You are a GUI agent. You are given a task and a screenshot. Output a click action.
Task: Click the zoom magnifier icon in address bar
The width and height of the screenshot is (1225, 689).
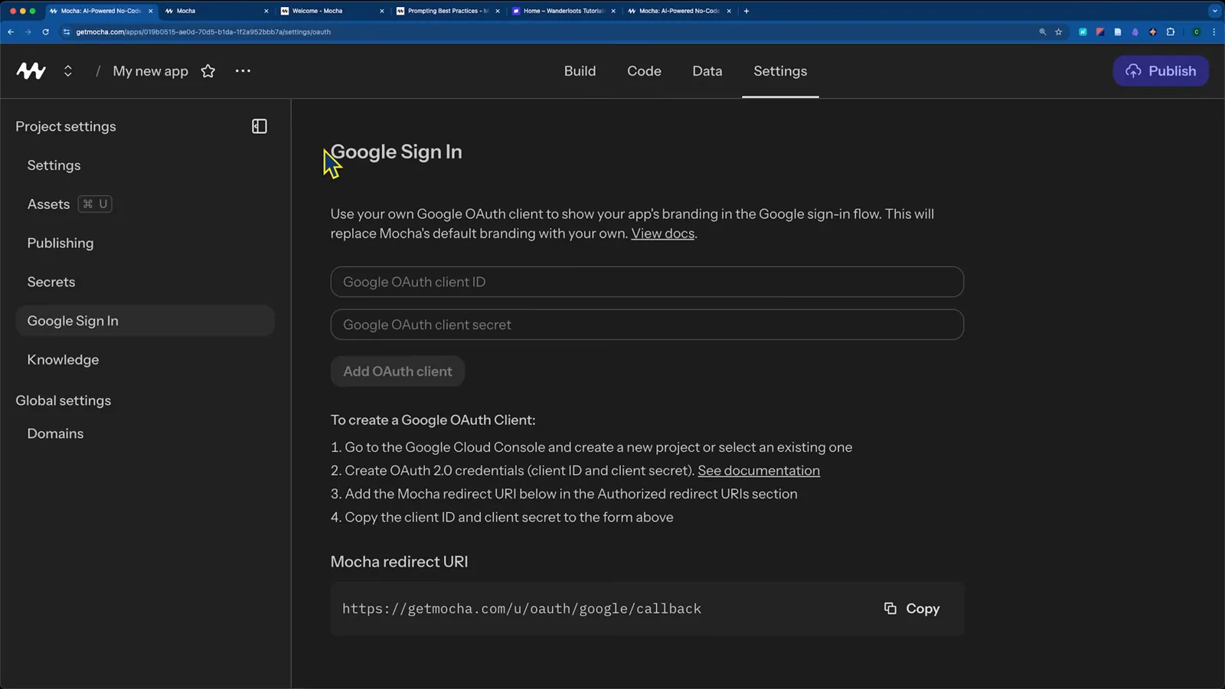(1042, 32)
